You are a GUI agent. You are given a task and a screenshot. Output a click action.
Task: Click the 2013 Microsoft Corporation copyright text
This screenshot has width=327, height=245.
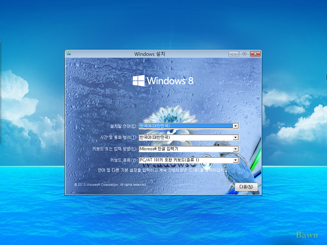[110, 185]
